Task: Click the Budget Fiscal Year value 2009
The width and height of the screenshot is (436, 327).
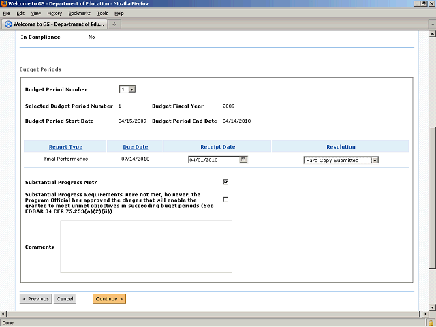Action: (229, 106)
